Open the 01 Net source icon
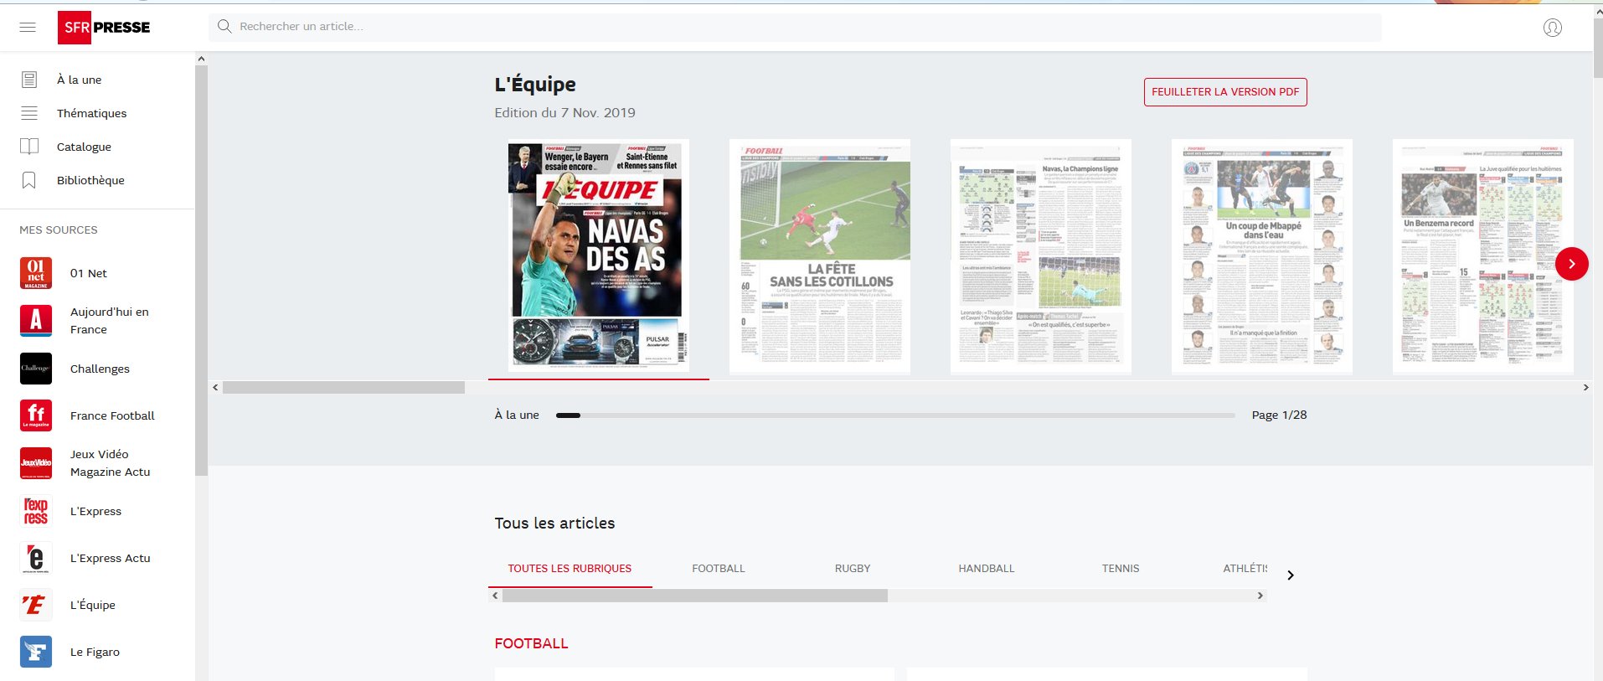Image resolution: width=1603 pixels, height=681 pixels. pos(36,273)
